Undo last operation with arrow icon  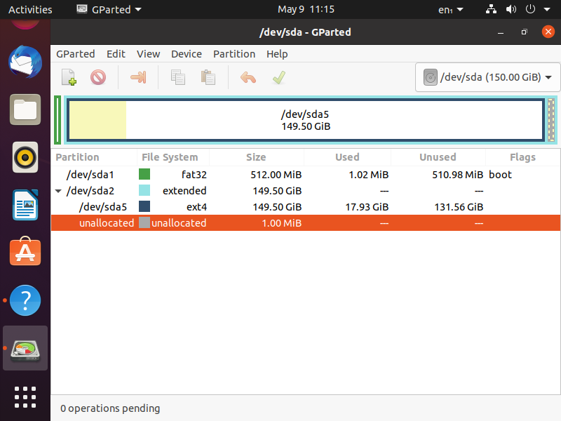(248, 77)
